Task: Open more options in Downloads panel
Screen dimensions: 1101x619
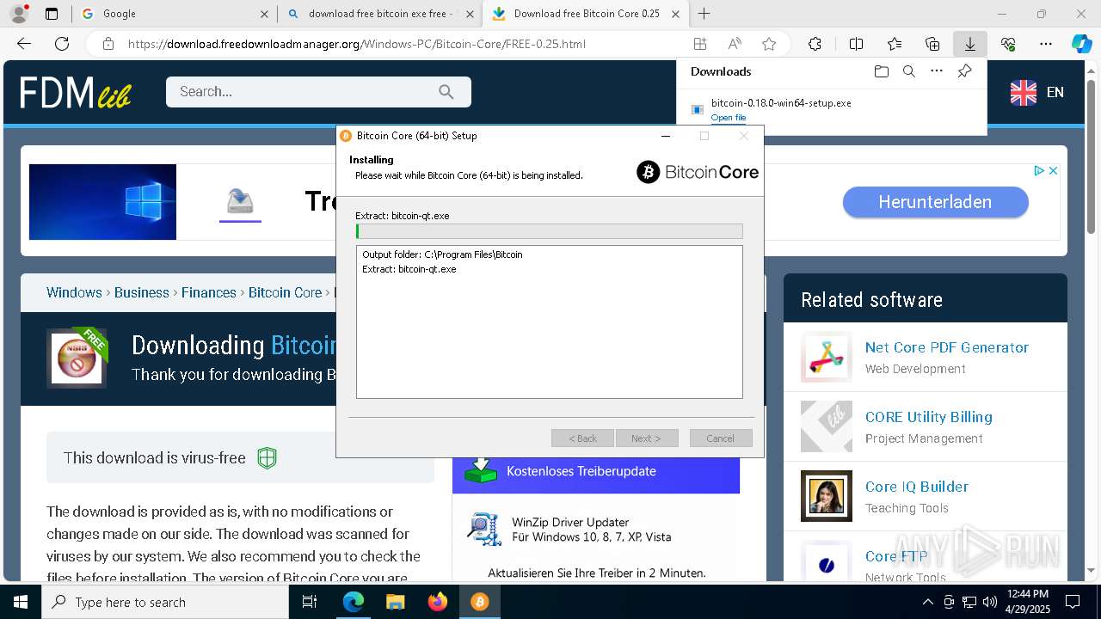Action: coord(937,71)
